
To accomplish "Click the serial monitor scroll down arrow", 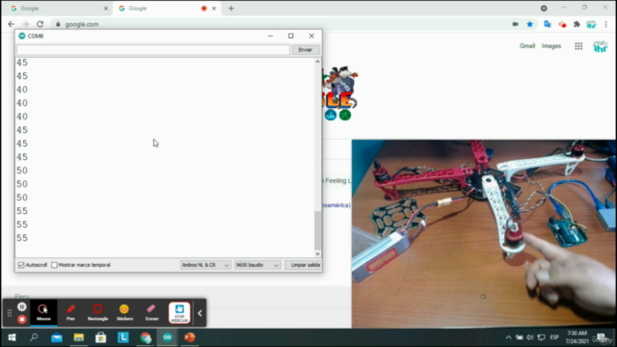I will [x=317, y=254].
